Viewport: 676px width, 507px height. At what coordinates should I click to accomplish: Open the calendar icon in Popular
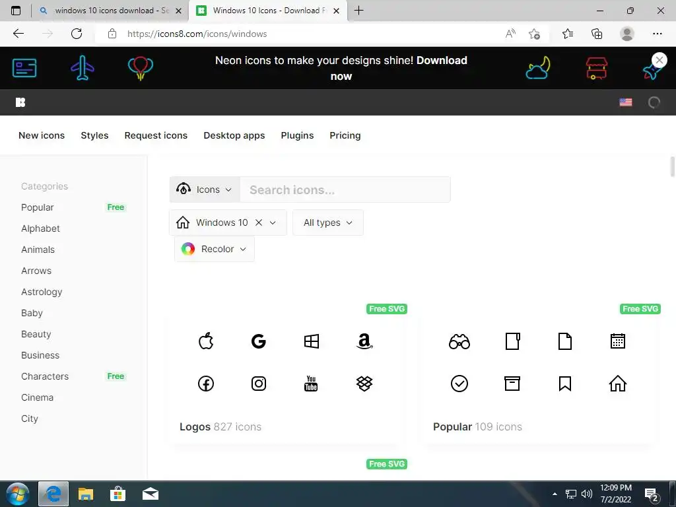point(618,341)
